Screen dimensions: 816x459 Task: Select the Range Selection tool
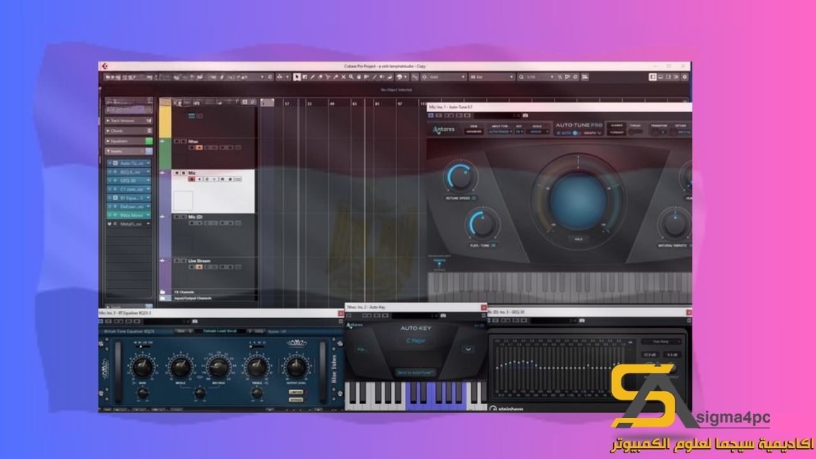(x=305, y=76)
